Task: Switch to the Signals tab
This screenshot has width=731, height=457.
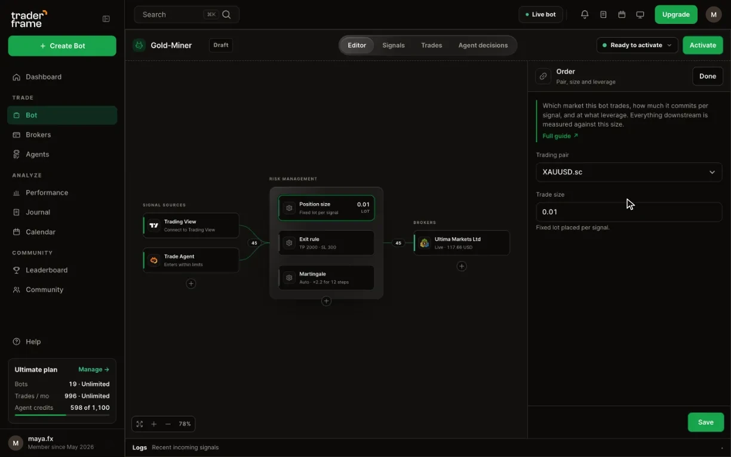Action: click(394, 45)
